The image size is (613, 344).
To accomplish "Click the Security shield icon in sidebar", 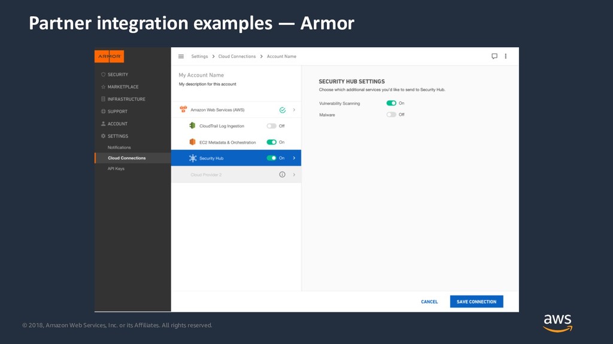I will [103, 74].
